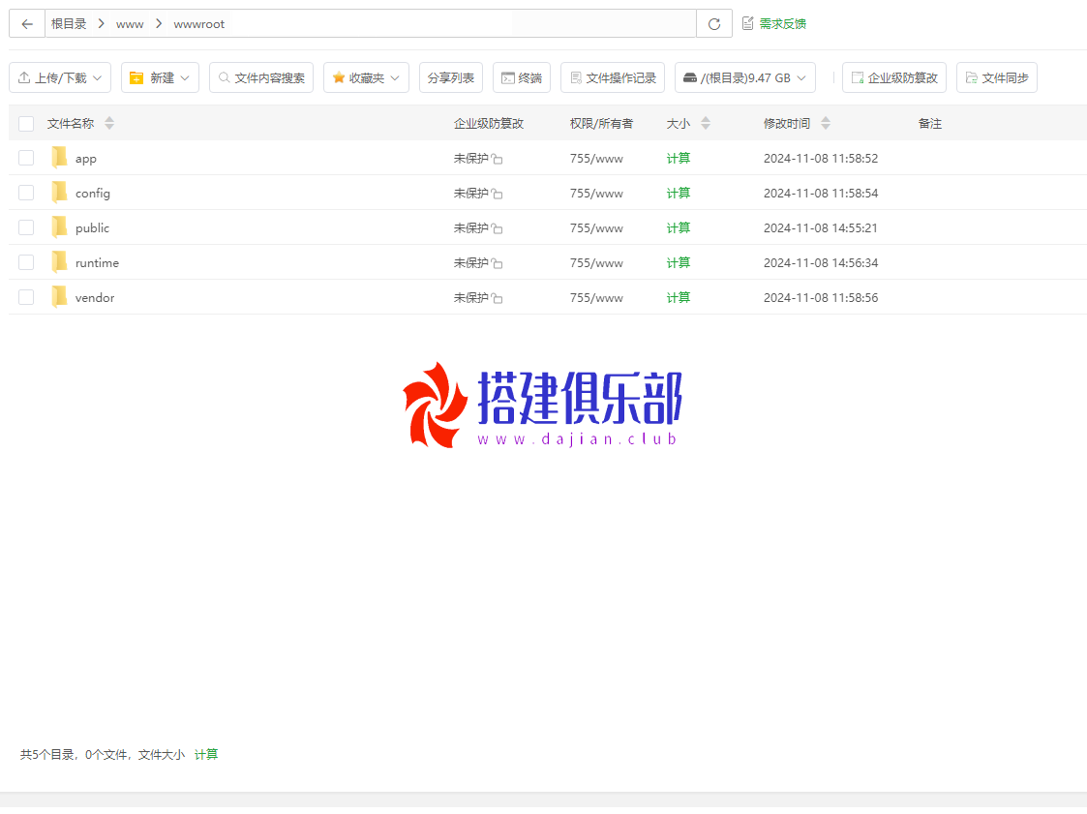1087x814 pixels.
Task: Click the 未保护 lock icon for config
Action: click(498, 194)
